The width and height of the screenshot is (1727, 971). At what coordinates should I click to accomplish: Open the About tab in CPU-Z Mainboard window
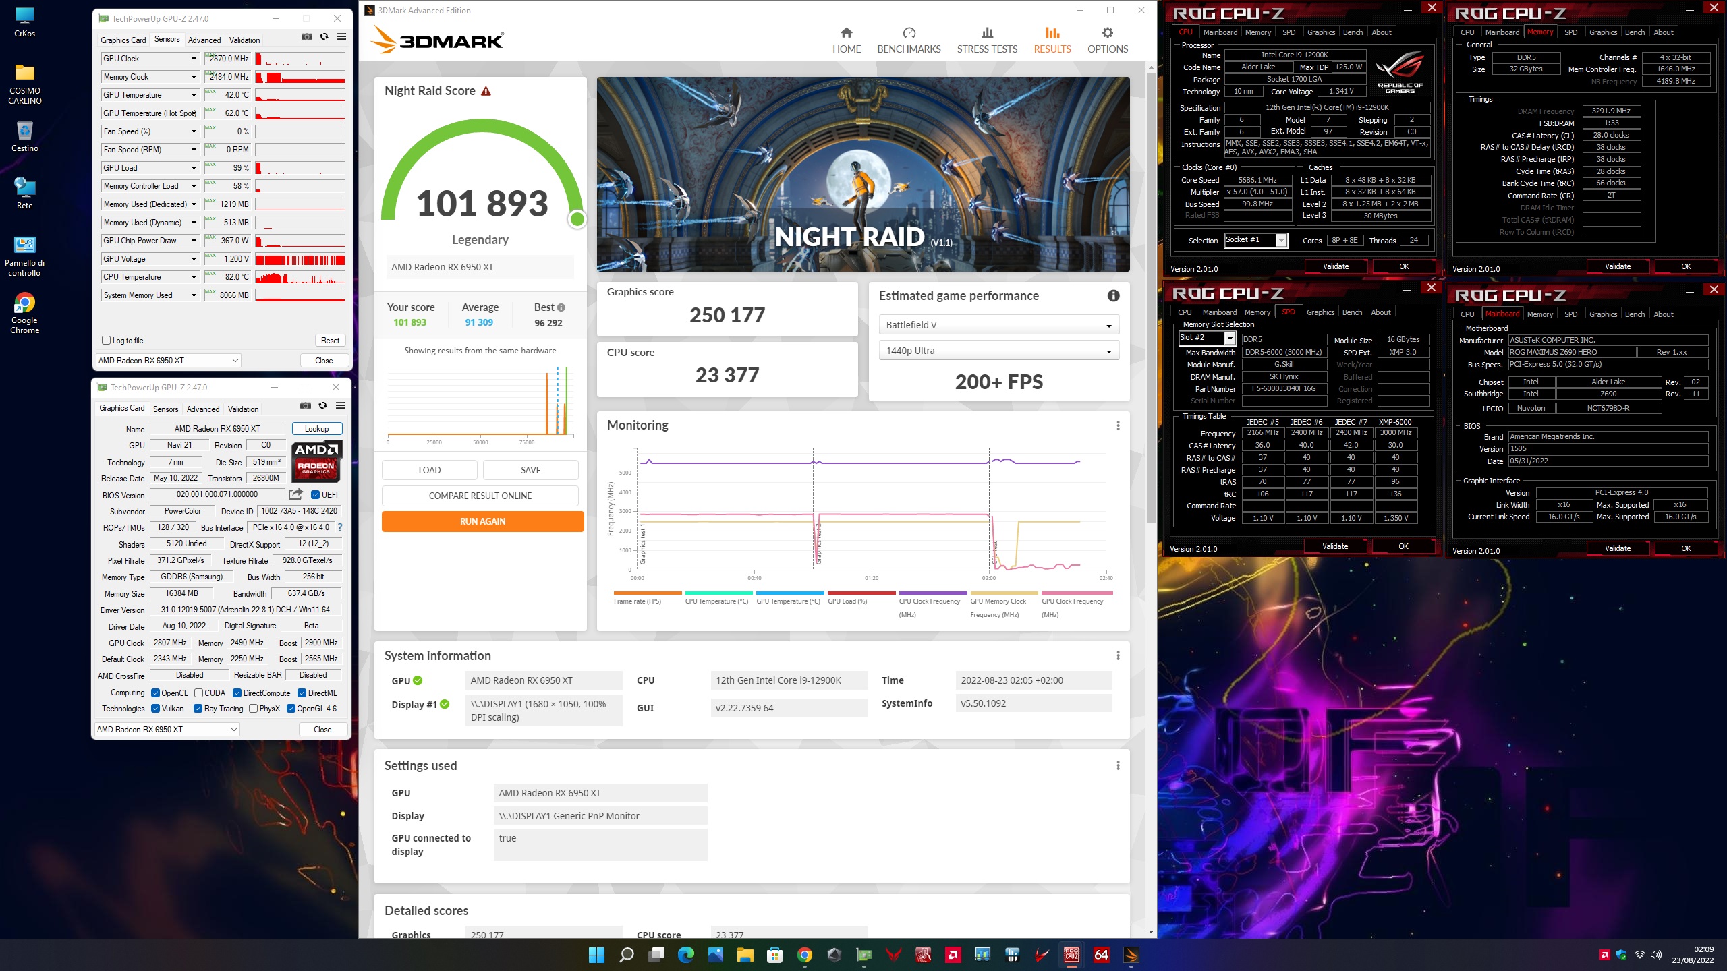[x=1663, y=314]
